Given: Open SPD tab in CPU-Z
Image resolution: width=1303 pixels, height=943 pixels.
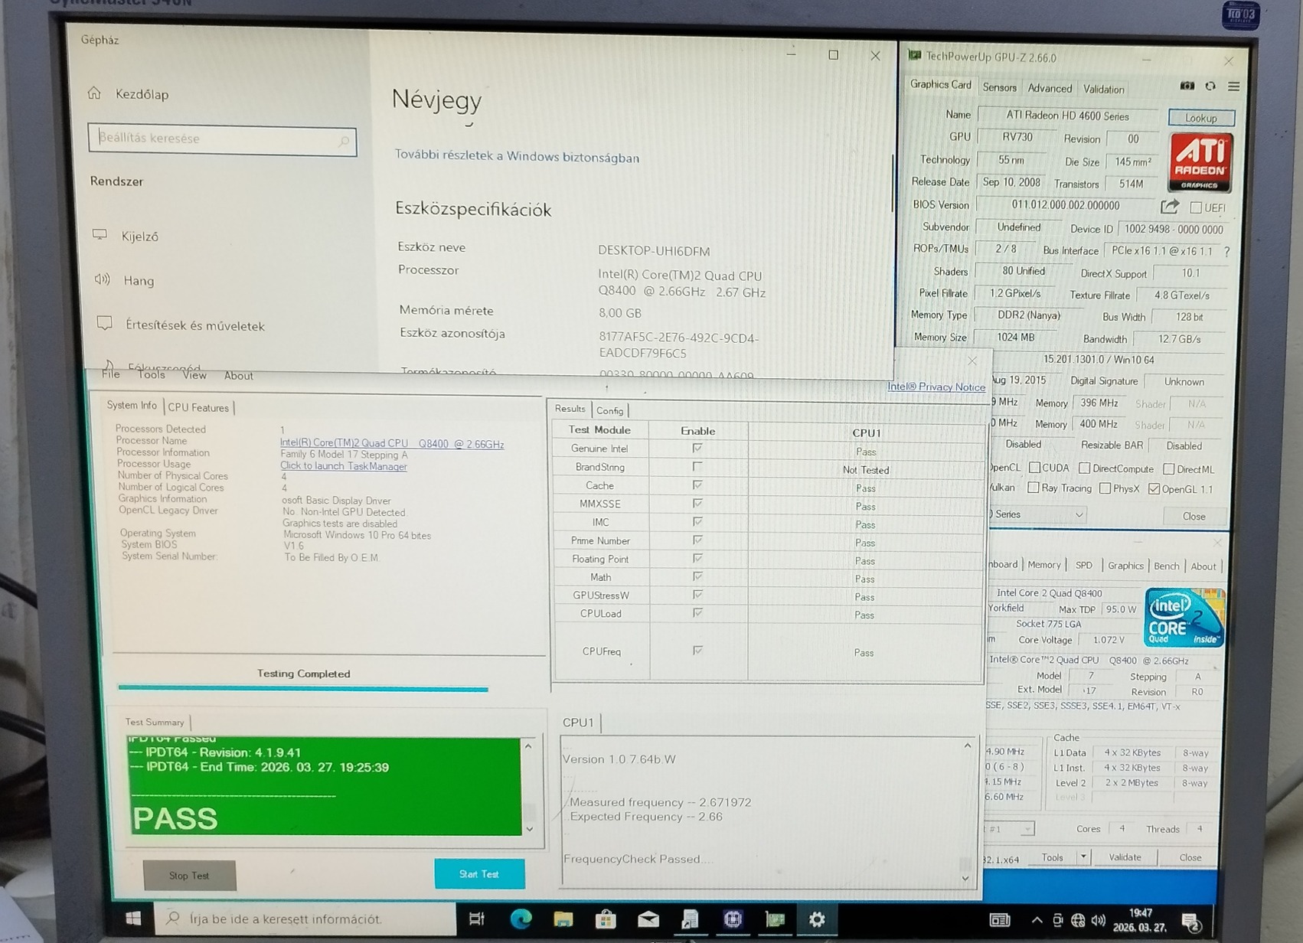Looking at the screenshot, I should tap(1084, 565).
